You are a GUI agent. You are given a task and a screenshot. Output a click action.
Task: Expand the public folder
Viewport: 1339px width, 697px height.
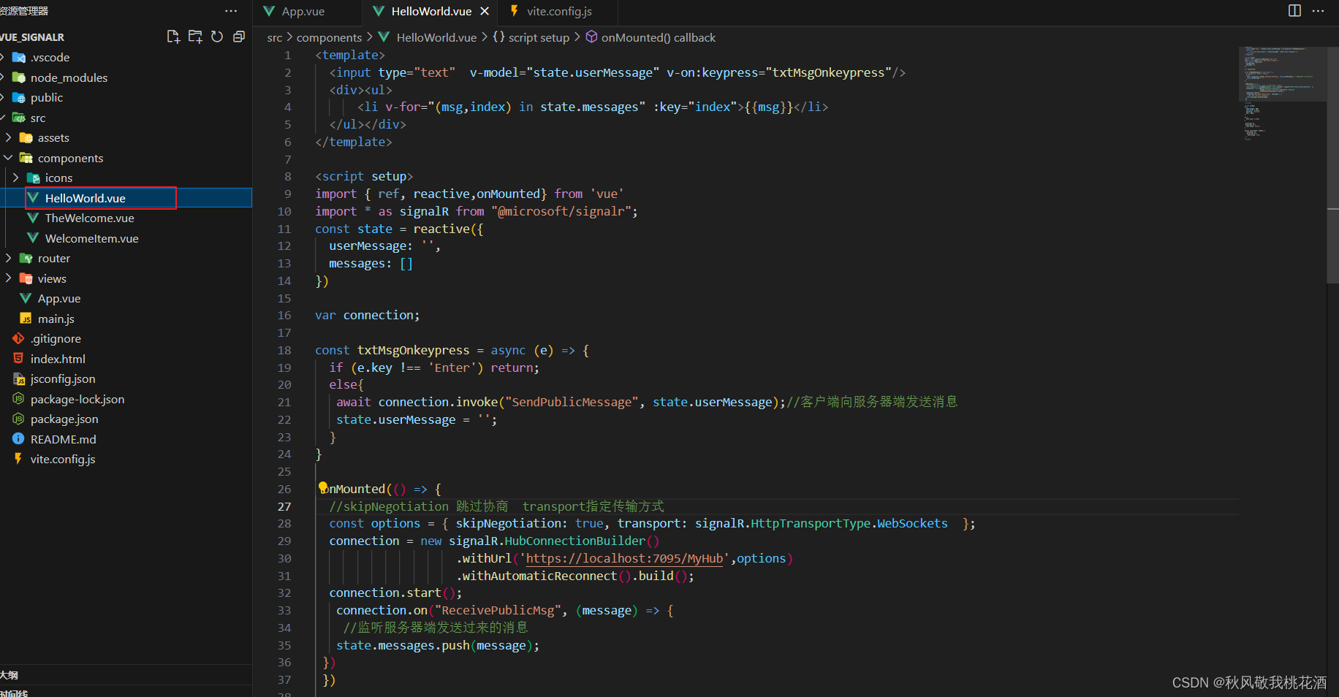pyautogui.click(x=47, y=97)
